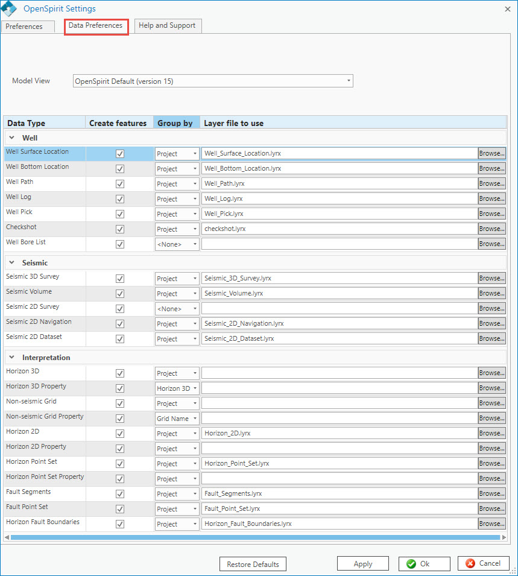Select the Seismic Volume row label
The height and width of the screenshot is (576, 518).
click(x=29, y=292)
